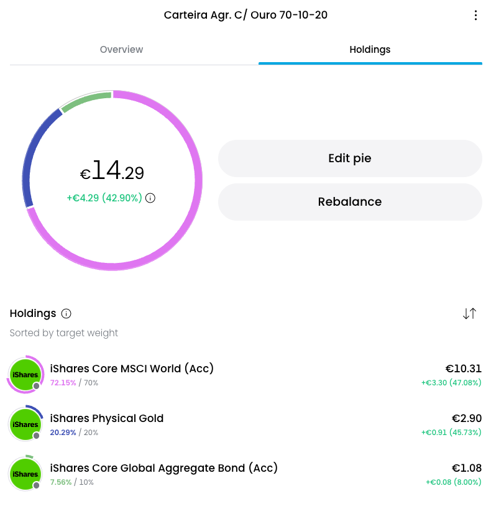491x514 pixels.
Task: Open iShares Physical Gold holding
Action: coord(245,424)
